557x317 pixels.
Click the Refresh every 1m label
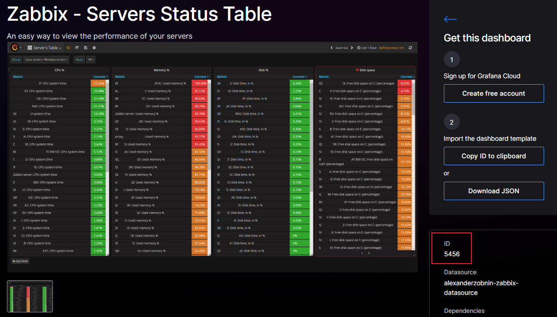(391, 48)
